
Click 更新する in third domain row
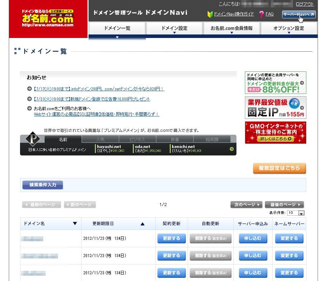click(x=171, y=273)
